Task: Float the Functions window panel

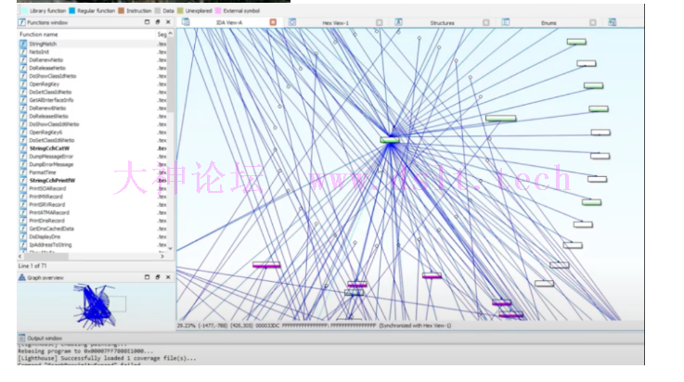Action: (158, 21)
